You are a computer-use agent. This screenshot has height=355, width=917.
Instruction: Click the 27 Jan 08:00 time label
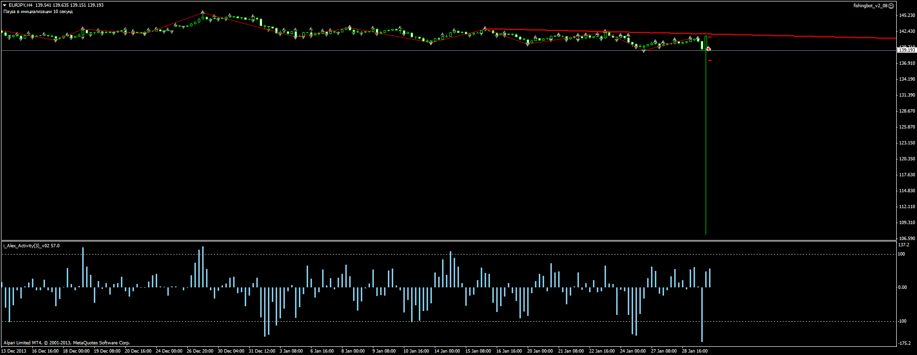[664, 351]
